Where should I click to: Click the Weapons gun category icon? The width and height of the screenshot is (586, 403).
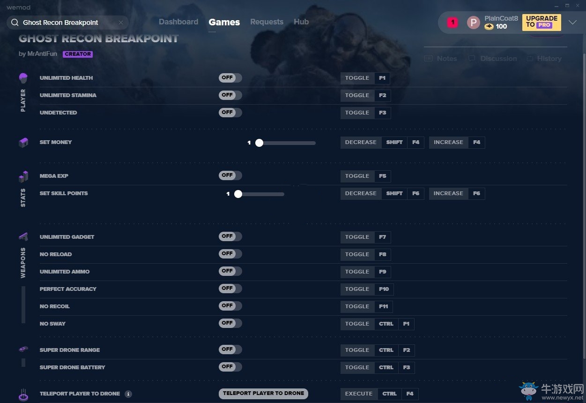(23, 236)
